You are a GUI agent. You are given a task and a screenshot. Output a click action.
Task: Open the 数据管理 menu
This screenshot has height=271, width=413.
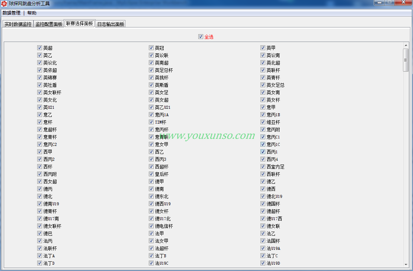tap(12, 13)
